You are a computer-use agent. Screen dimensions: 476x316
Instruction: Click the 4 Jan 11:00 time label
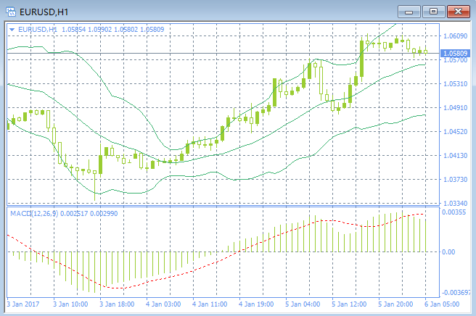[210, 304]
